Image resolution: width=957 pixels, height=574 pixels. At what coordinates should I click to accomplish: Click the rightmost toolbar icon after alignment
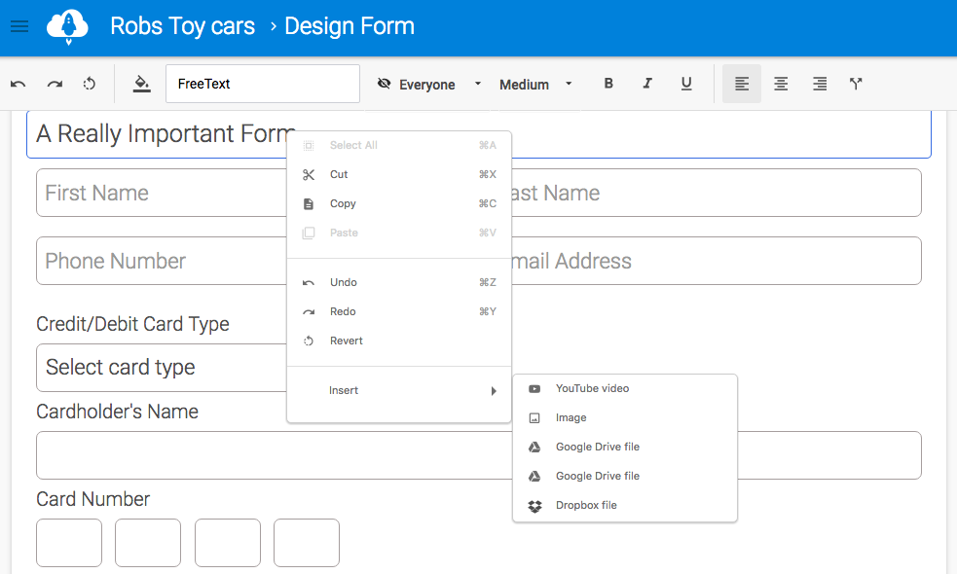coord(856,85)
